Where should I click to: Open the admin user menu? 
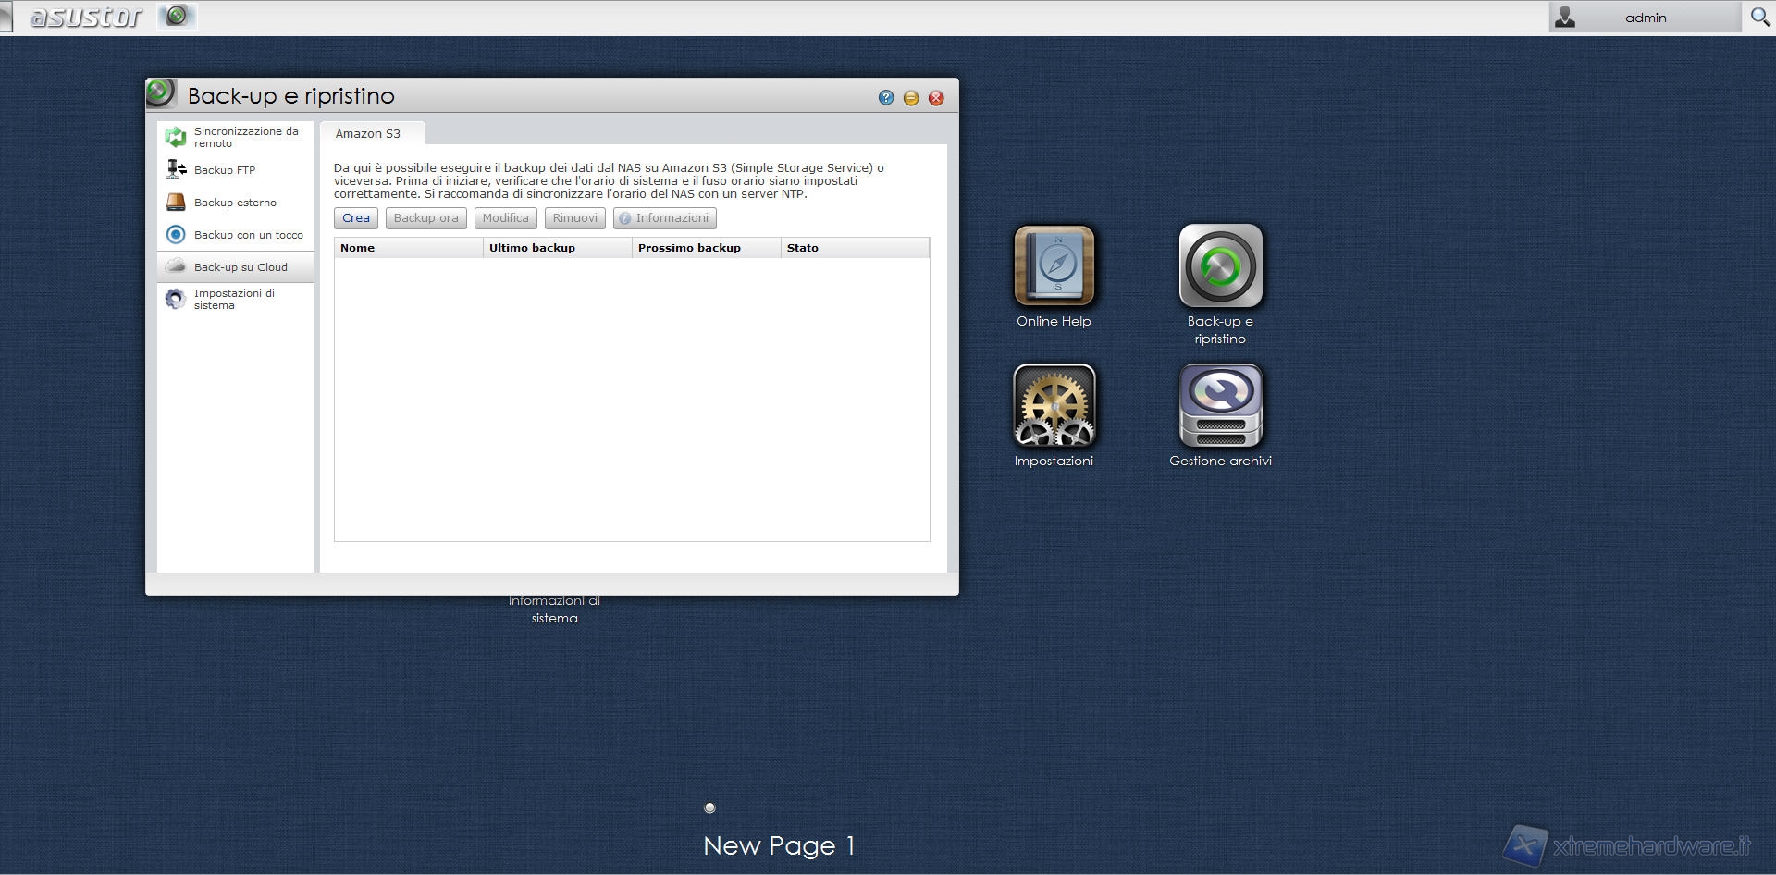(1644, 18)
